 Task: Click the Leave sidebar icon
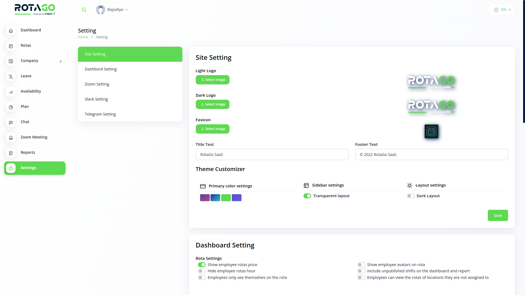tap(11, 76)
